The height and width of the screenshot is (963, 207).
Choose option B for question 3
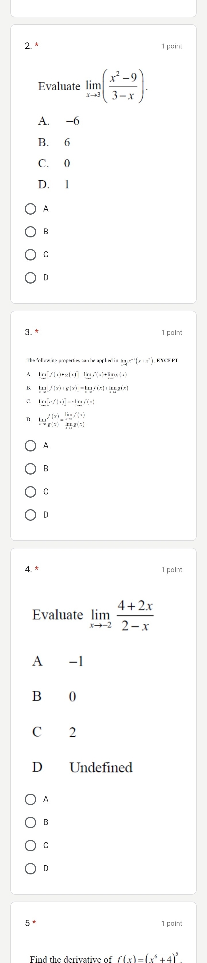[30, 469]
